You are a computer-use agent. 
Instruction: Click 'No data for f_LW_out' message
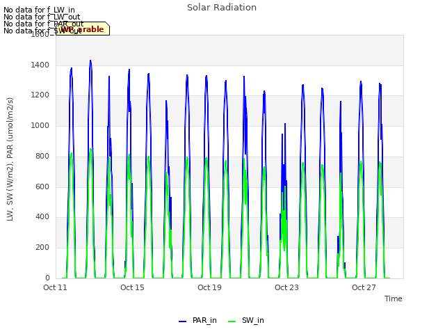(x=42, y=17)
